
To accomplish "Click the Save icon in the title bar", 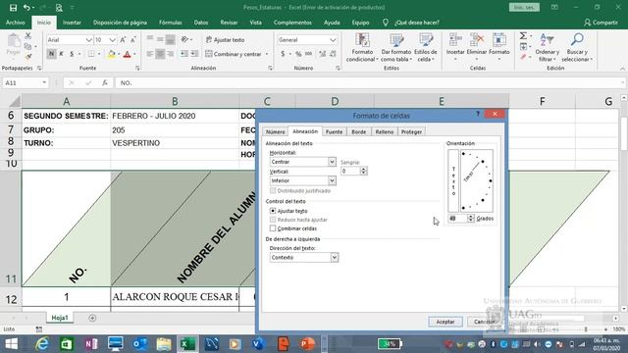I will (13, 8).
